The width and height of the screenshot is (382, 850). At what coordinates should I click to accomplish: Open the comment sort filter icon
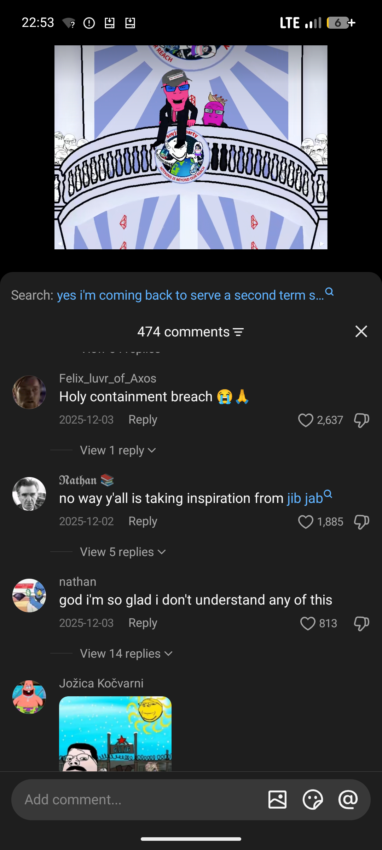(x=238, y=332)
